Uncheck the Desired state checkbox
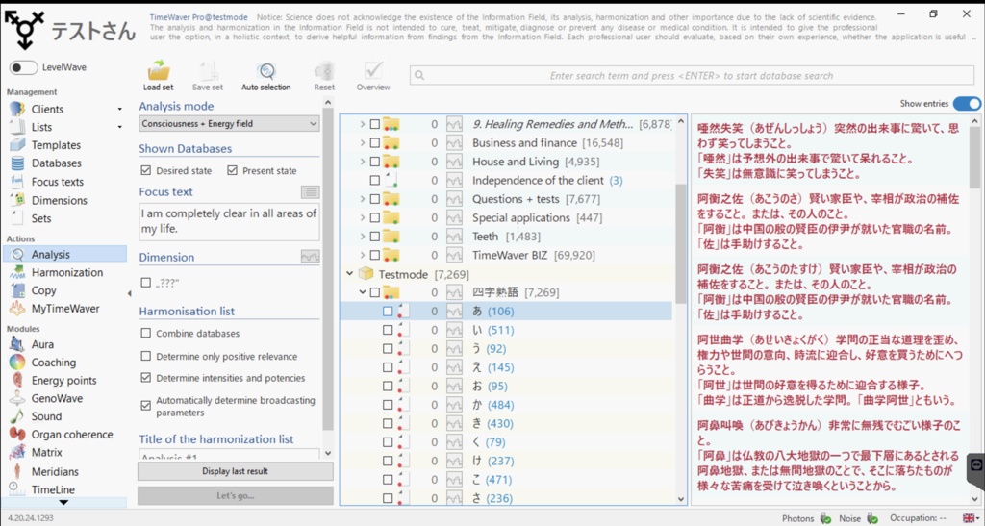985x526 pixels. (146, 171)
